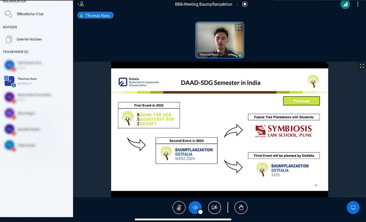Click the chat bubbles icon
Image resolution: width=366 pixels, height=222 pixels.
[x=9, y=14]
